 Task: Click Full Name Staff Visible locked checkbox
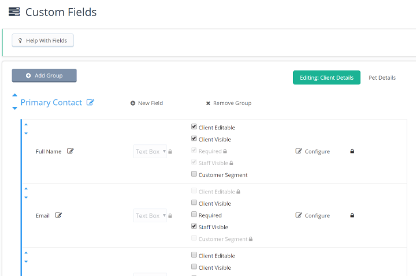coord(194,162)
